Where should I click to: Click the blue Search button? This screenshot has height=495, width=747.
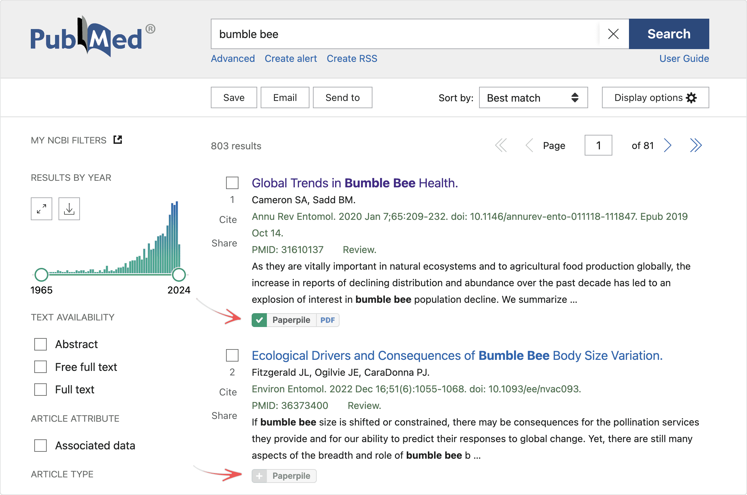click(x=668, y=34)
